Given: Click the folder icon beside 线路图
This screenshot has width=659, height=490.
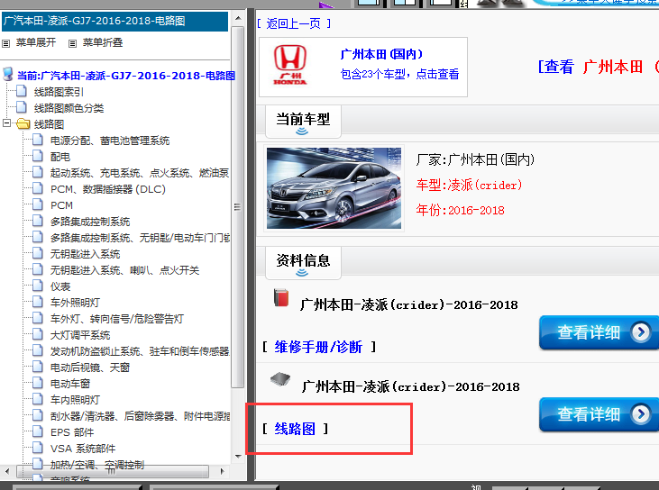Looking at the screenshot, I should click(x=23, y=123).
